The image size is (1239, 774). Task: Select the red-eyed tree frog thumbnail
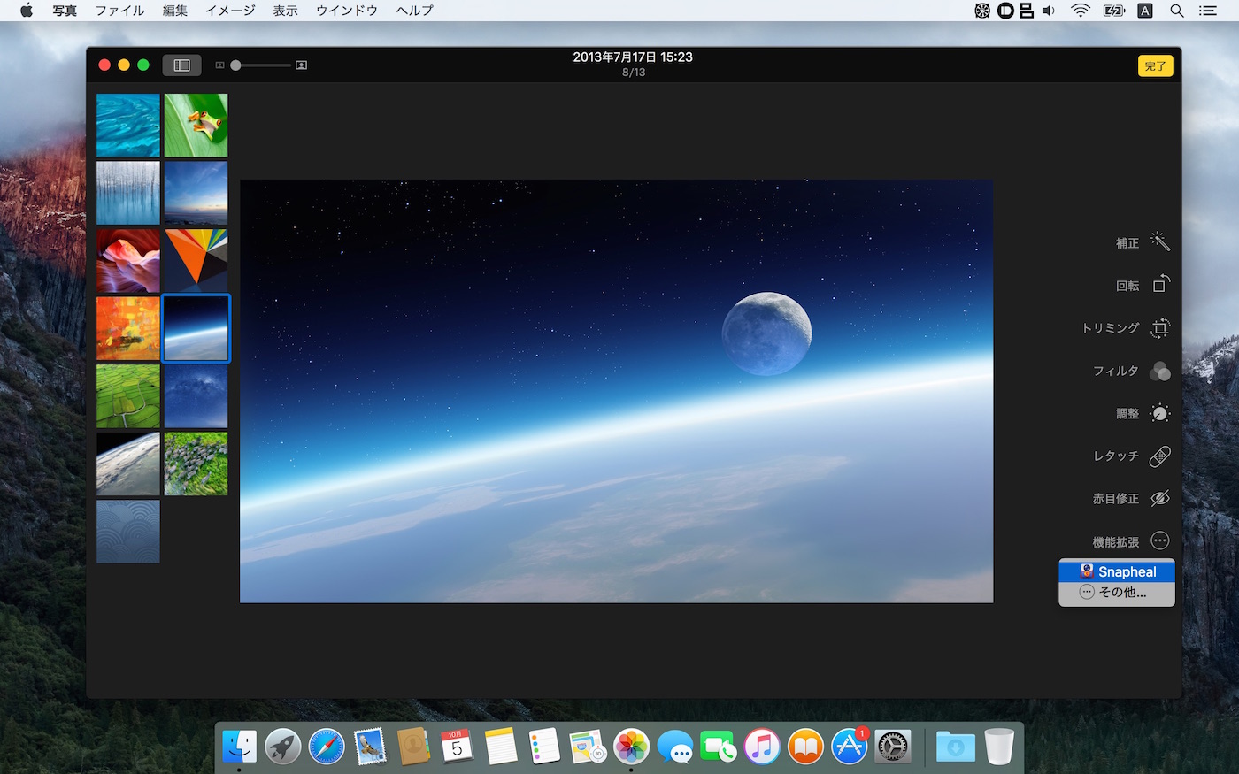pyautogui.click(x=196, y=126)
